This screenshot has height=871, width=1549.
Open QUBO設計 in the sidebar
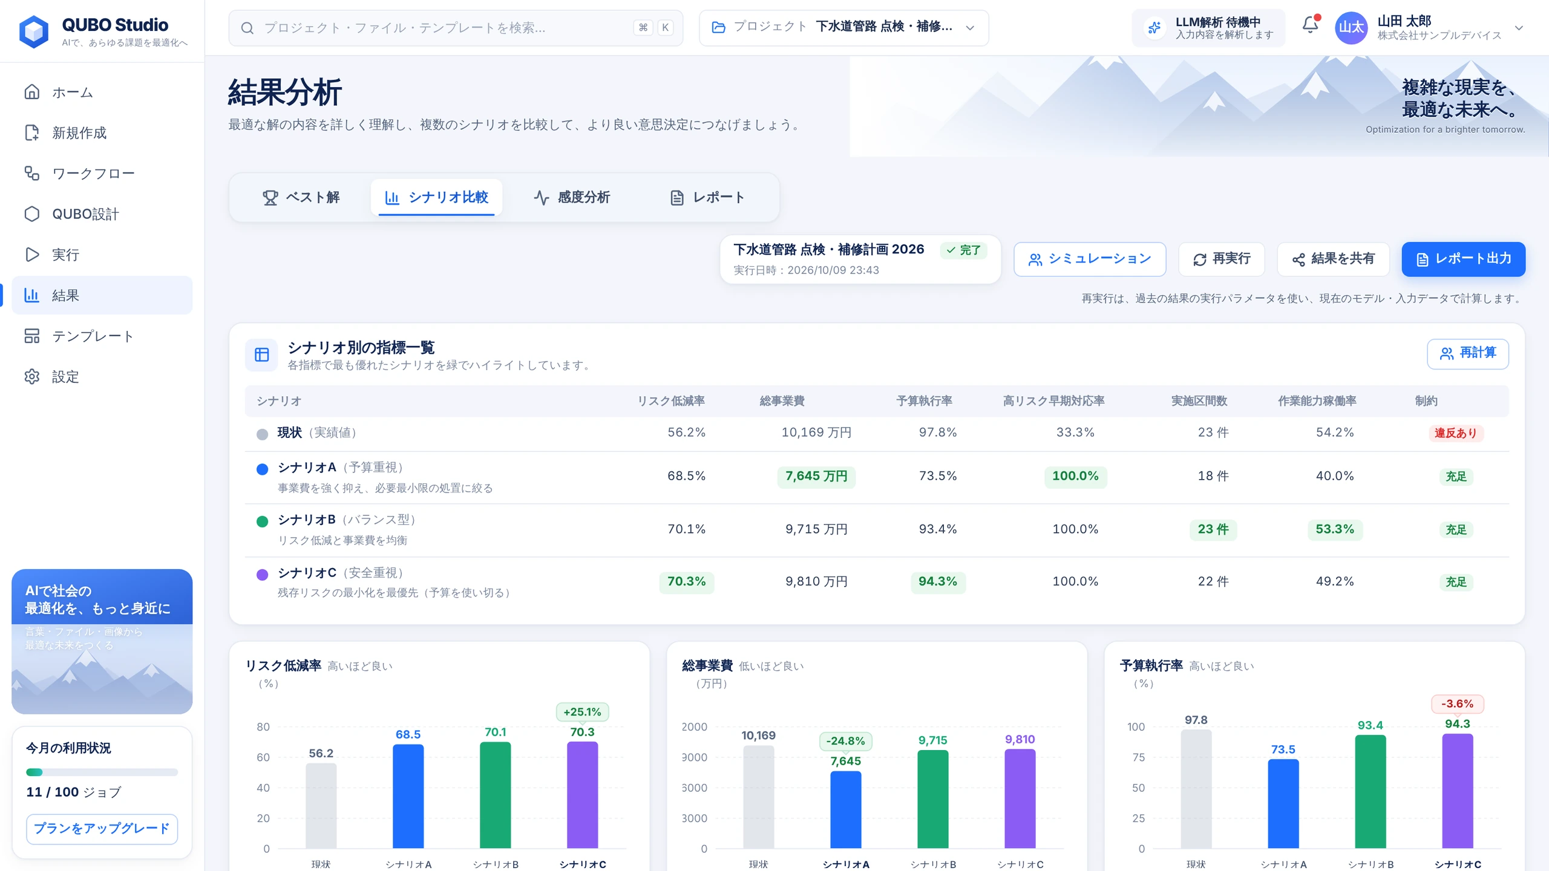(102, 214)
